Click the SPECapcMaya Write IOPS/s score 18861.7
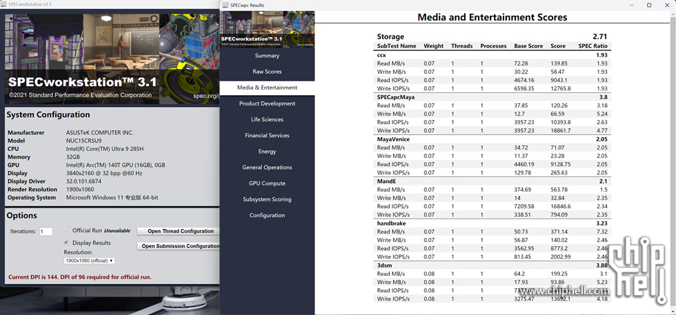The image size is (676, 315). (x=560, y=130)
